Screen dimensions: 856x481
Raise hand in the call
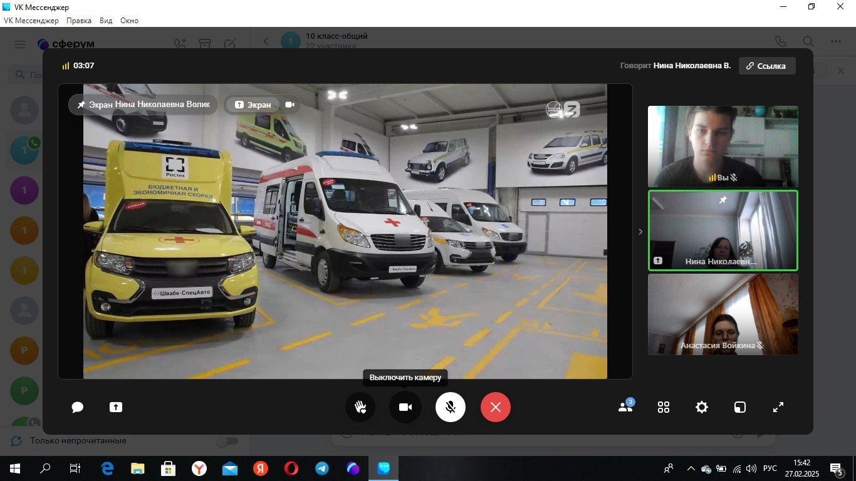pos(360,407)
